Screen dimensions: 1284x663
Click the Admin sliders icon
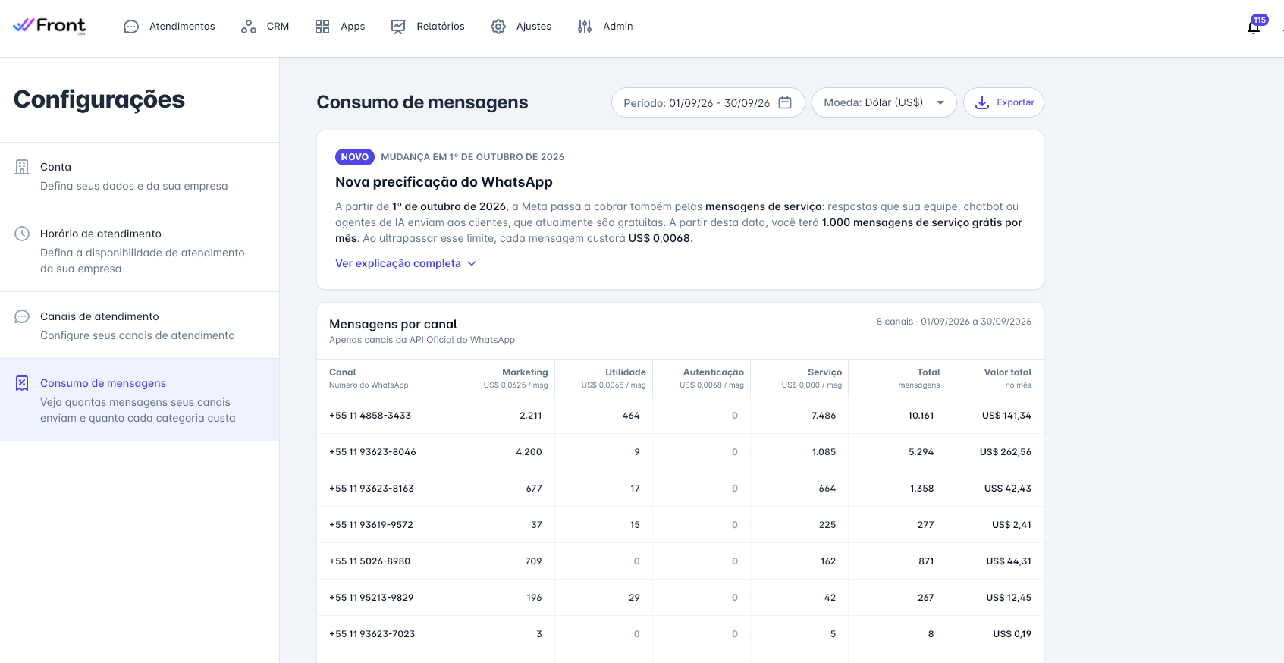(x=585, y=27)
